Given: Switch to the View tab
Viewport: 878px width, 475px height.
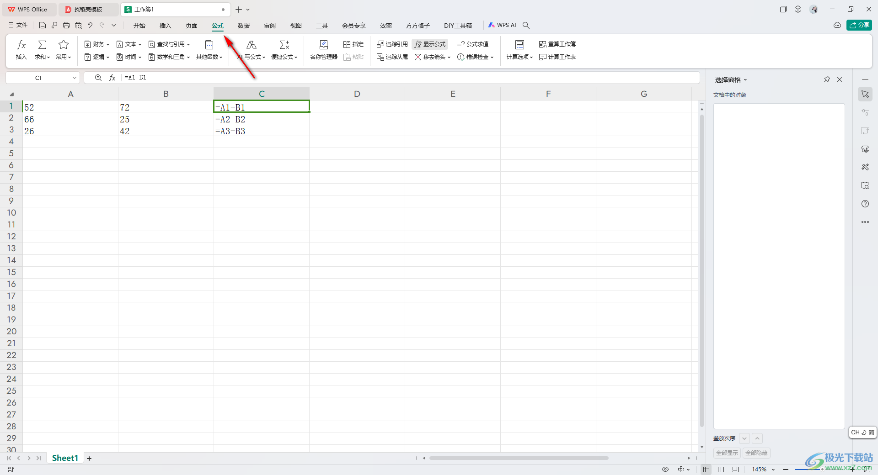Looking at the screenshot, I should tap(296, 26).
